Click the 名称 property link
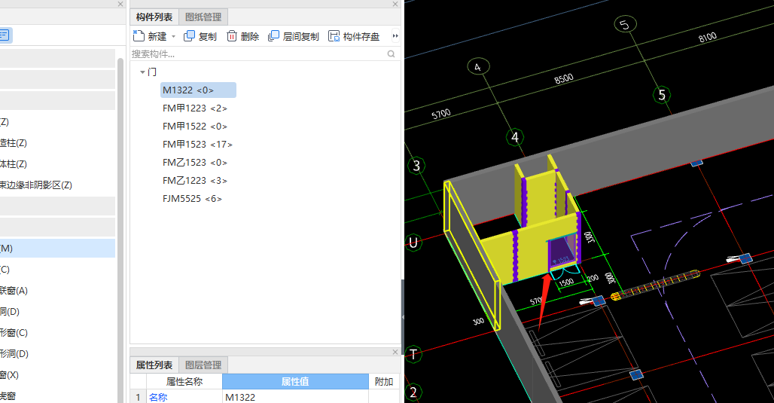 (x=158, y=397)
